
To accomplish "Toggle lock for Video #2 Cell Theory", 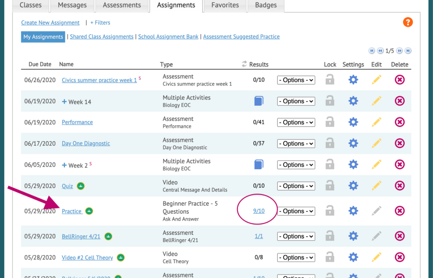I will (330, 257).
